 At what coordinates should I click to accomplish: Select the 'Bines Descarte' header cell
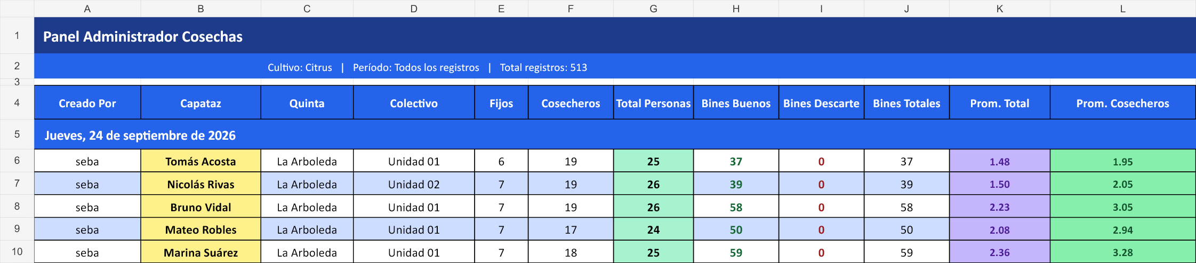[822, 103]
